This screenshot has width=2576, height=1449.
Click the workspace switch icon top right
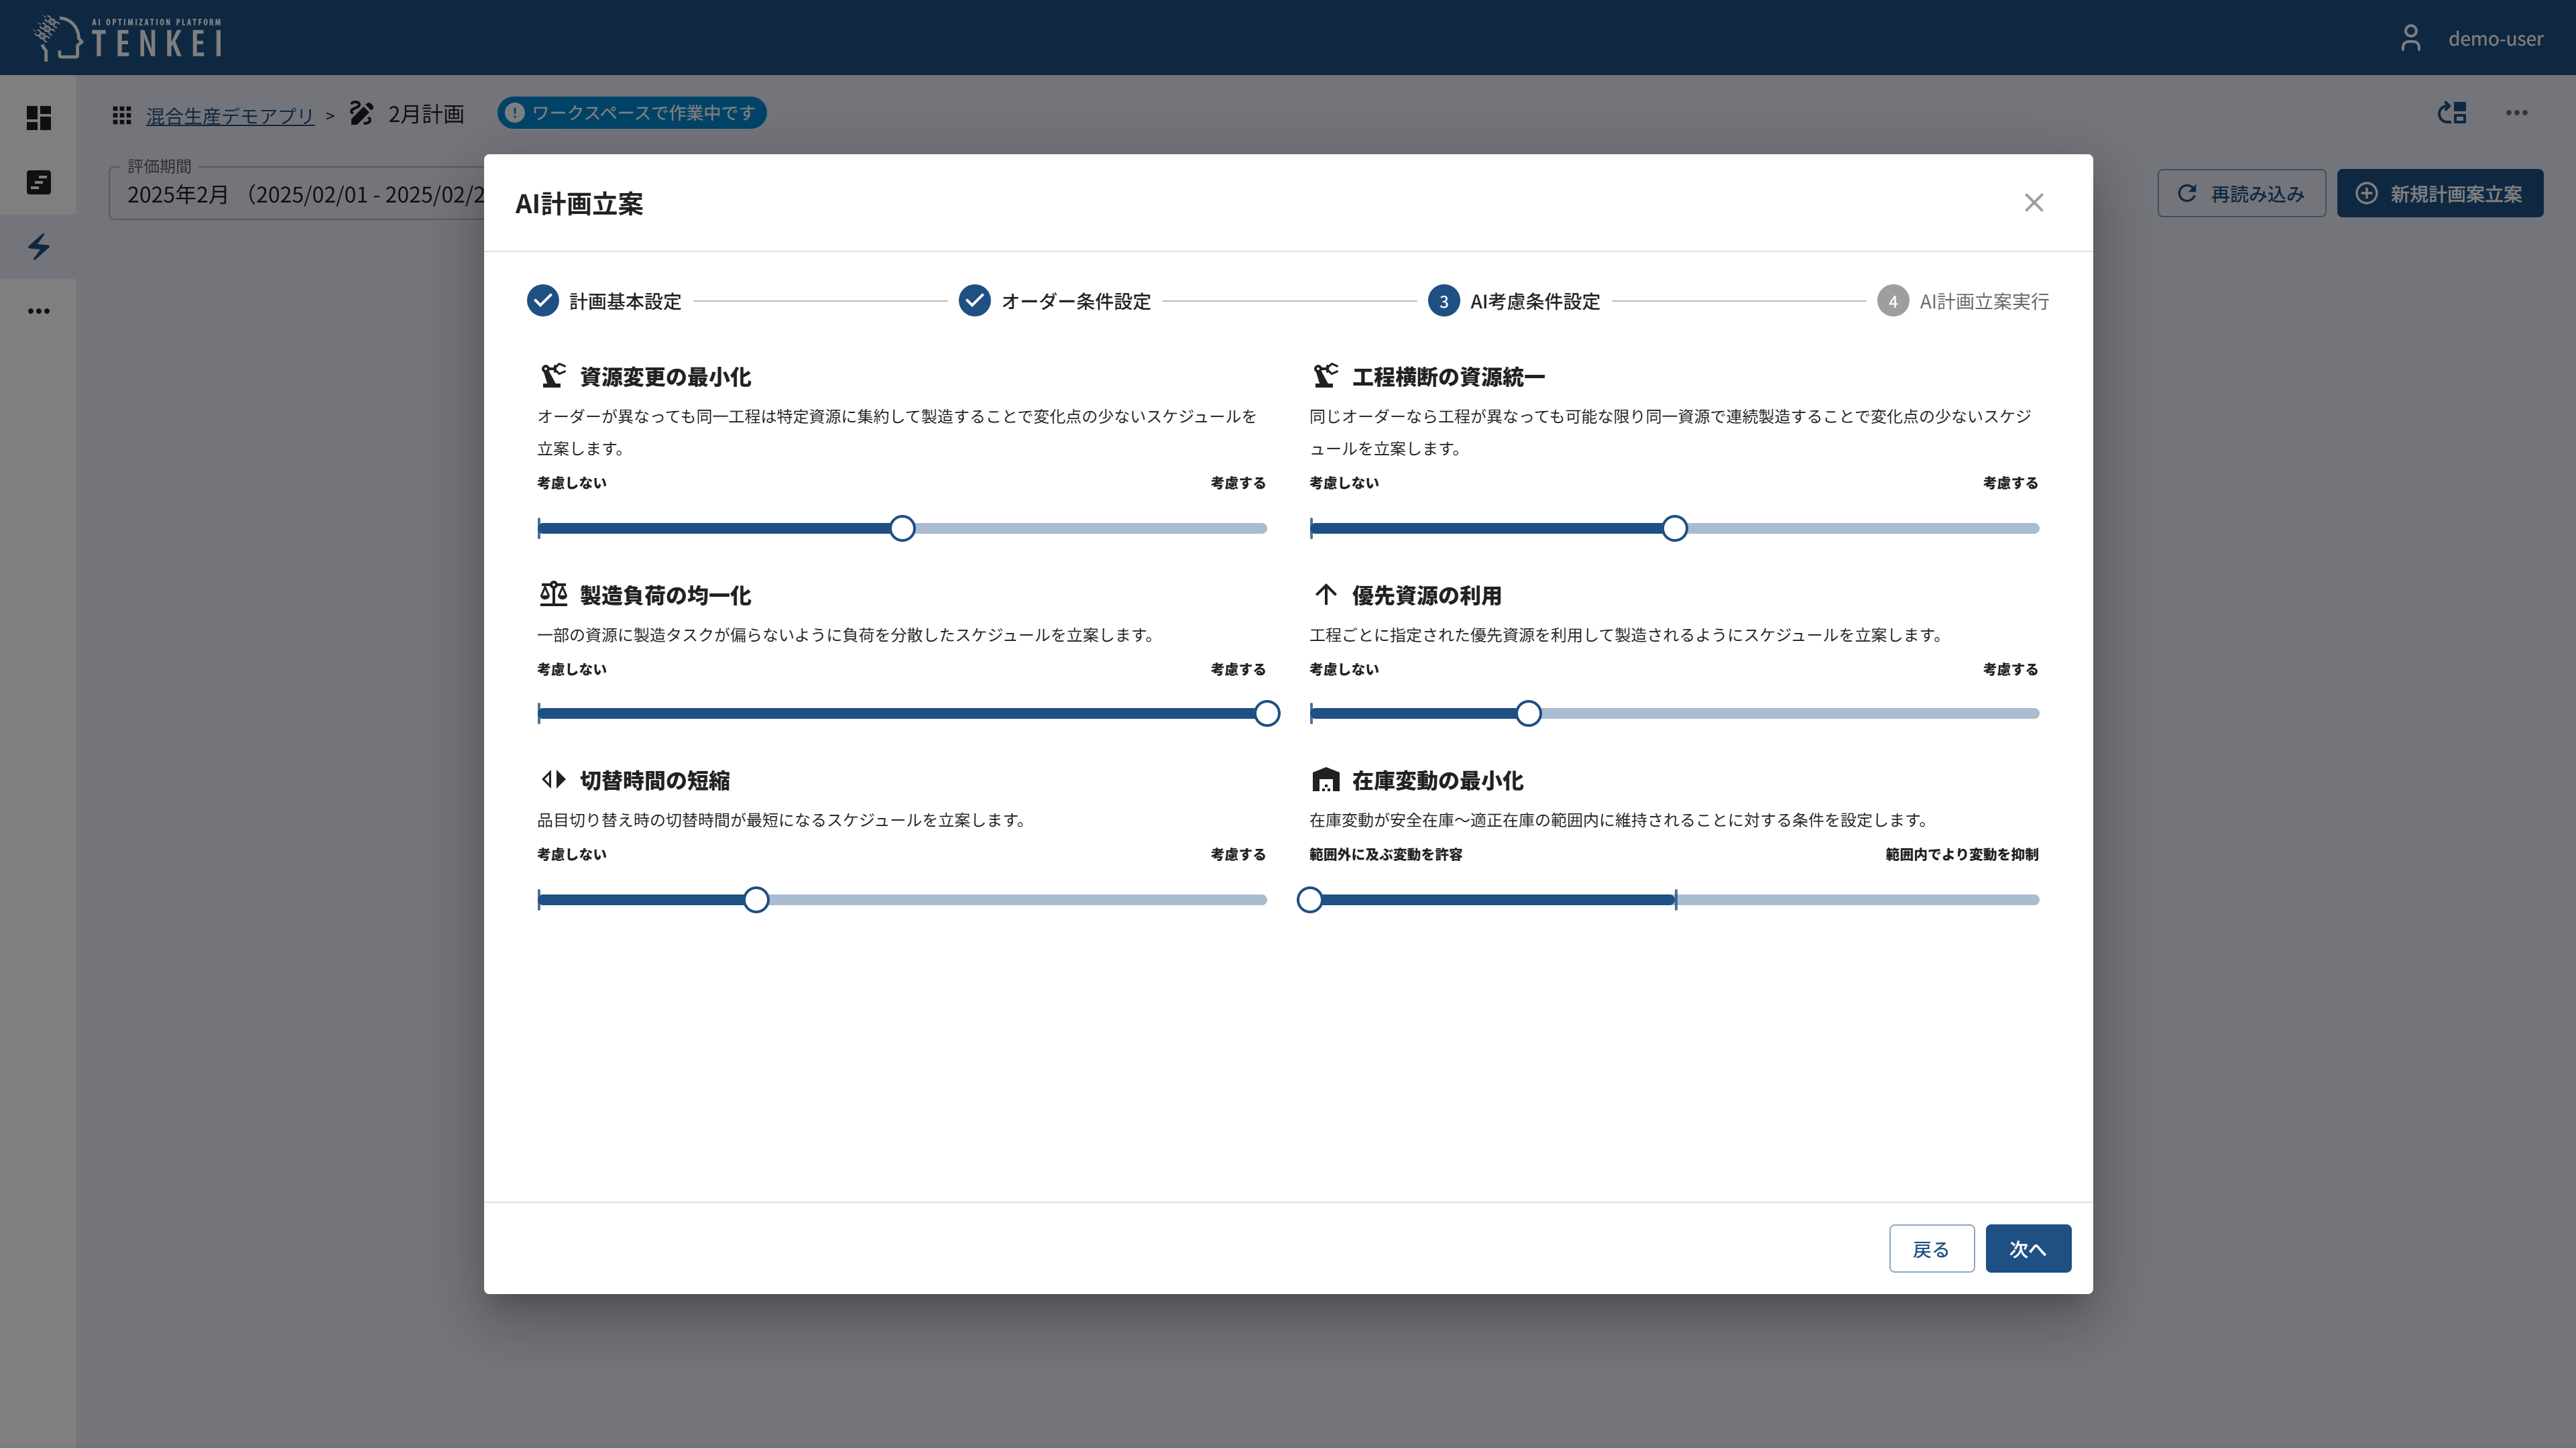(2452, 113)
